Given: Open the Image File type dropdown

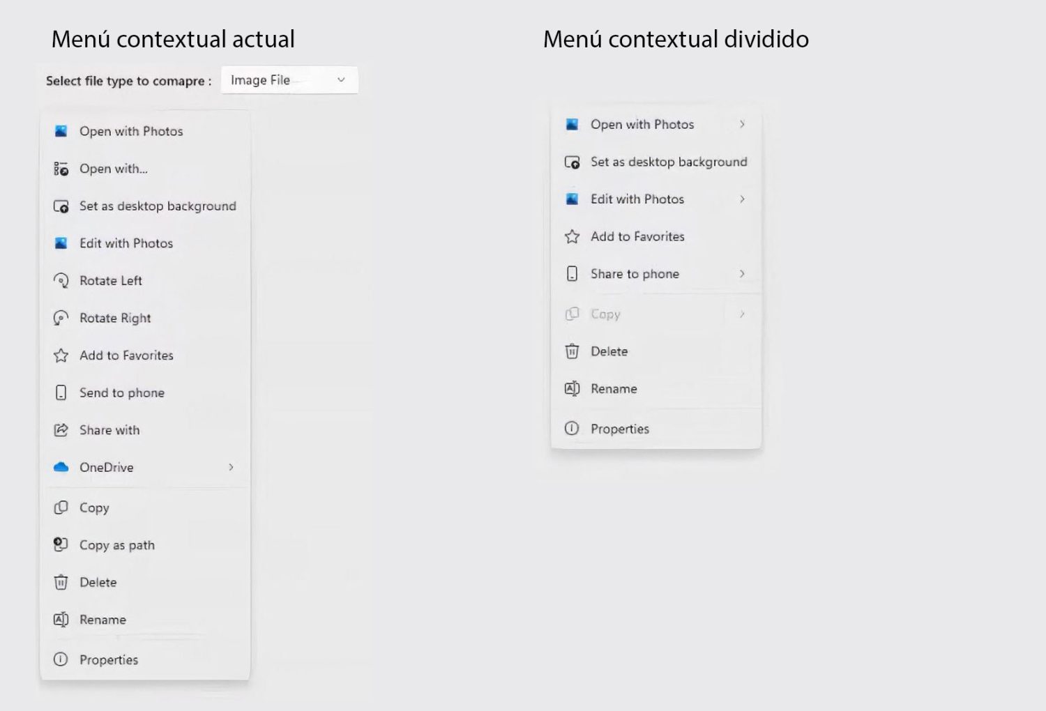Looking at the screenshot, I should click(289, 80).
